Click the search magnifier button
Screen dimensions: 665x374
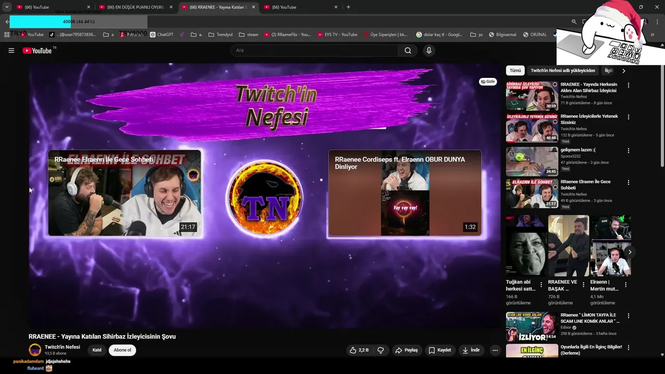click(x=408, y=50)
